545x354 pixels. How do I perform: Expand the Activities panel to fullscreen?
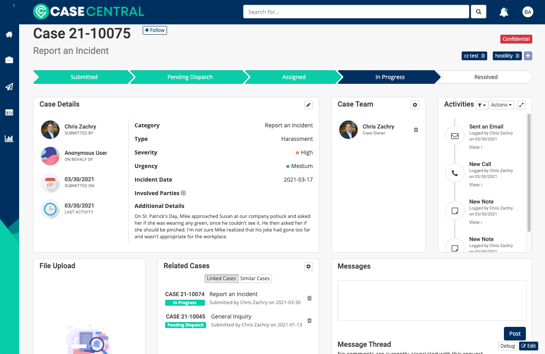(x=521, y=105)
